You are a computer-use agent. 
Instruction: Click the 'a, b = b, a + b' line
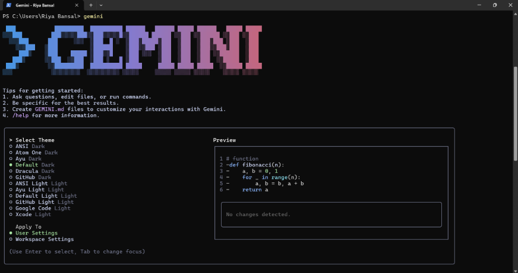click(x=279, y=184)
